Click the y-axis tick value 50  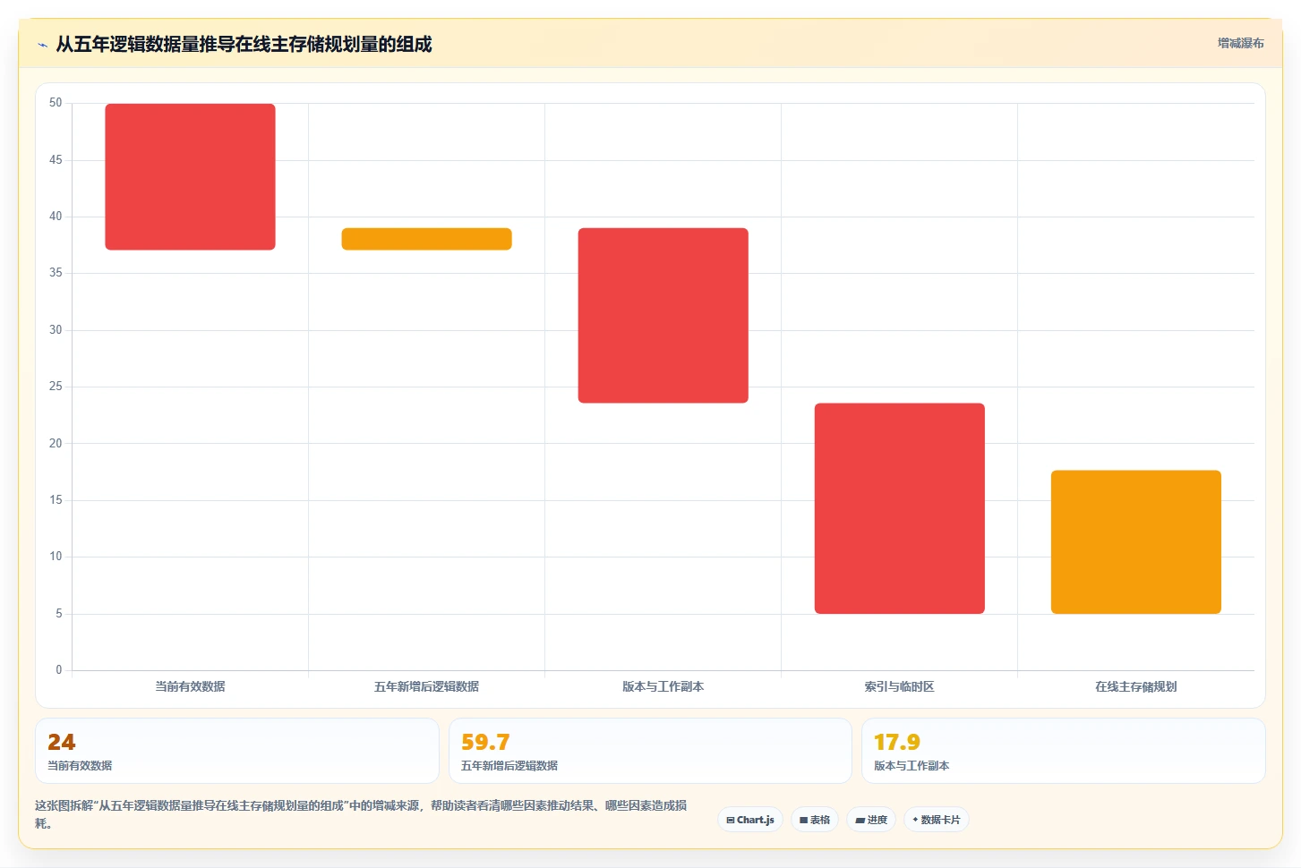click(56, 103)
